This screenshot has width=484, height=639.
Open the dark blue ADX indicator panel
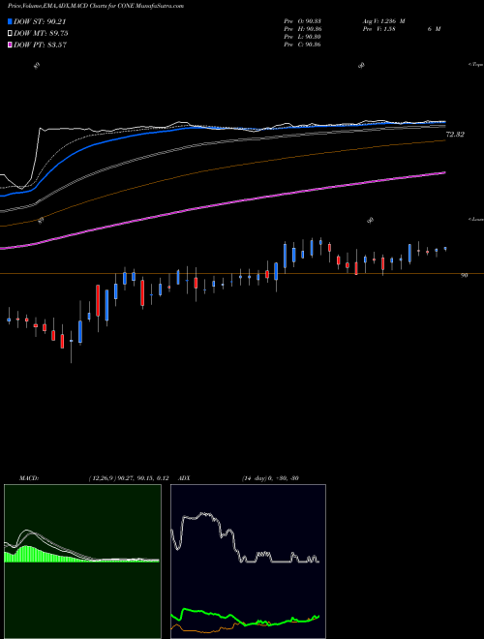(x=248, y=562)
